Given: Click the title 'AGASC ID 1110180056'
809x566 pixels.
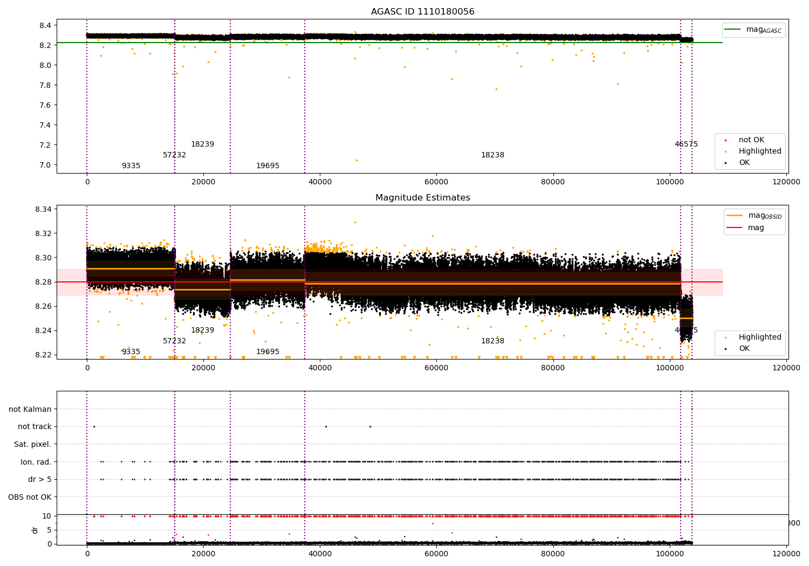Looking at the screenshot, I should 422,12.
